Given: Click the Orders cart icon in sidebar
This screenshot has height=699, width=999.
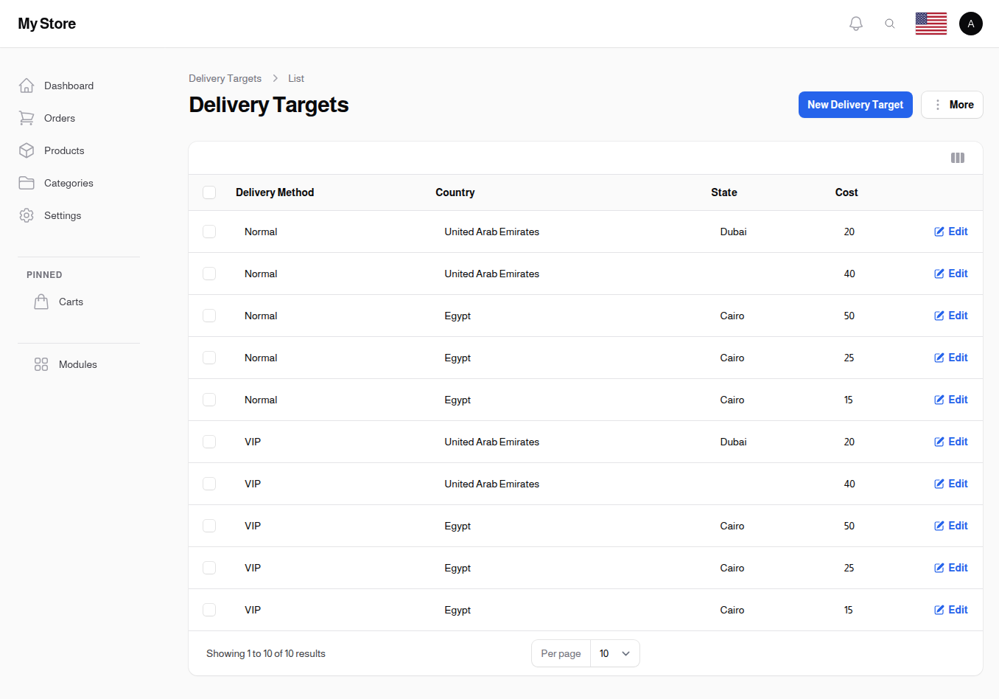Looking at the screenshot, I should pyautogui.click(x=27, y=118).
